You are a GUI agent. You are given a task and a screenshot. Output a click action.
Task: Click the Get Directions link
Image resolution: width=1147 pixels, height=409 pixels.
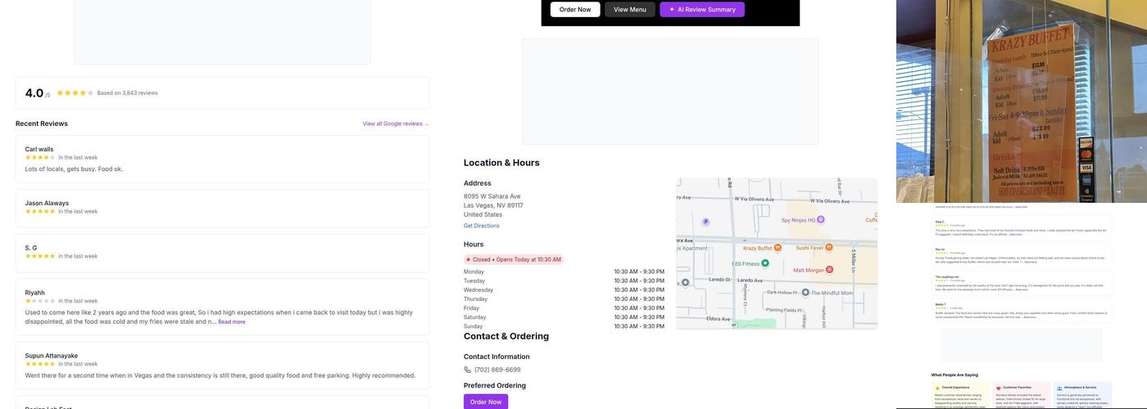(x=481, y=226)
